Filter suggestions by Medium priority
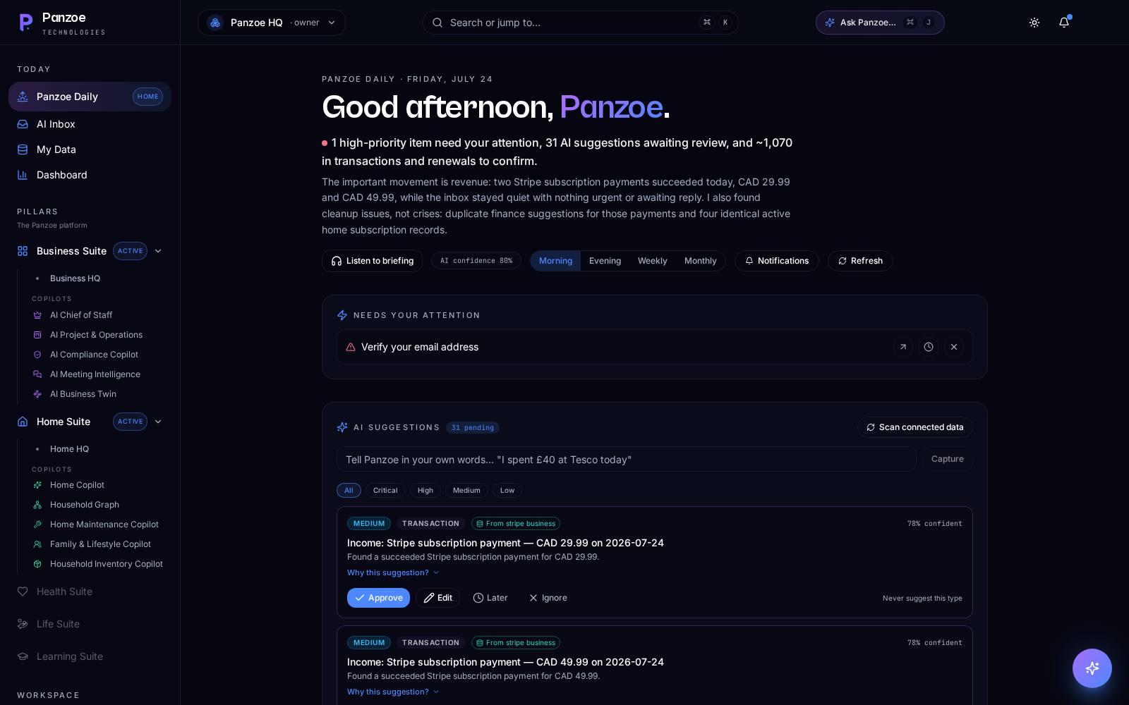 [x=466, y=491]
